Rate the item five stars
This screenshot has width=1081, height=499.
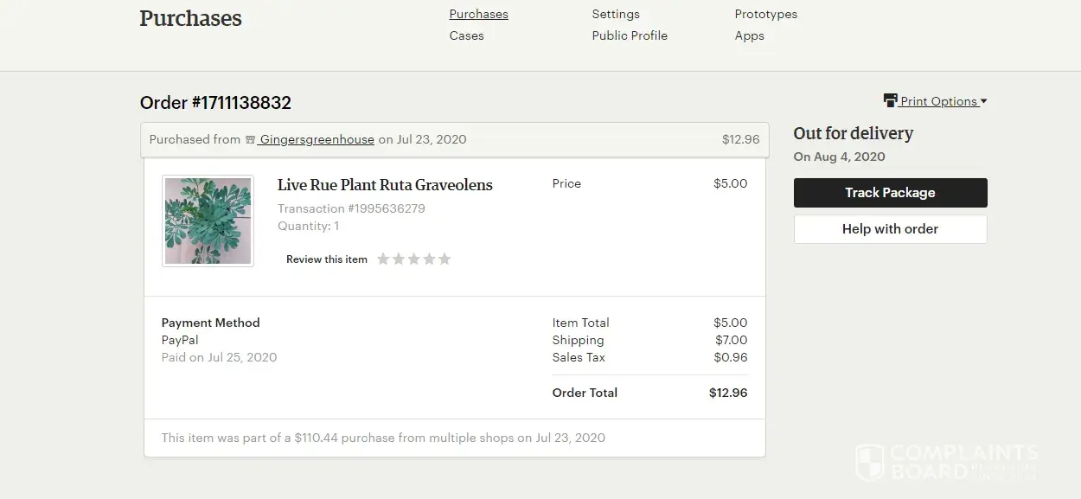click(445, 259)
